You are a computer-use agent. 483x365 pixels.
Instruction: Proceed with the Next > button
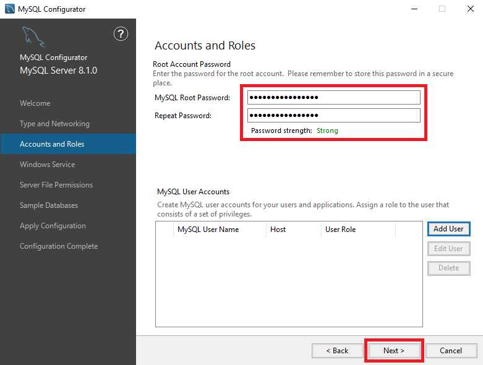394,351
